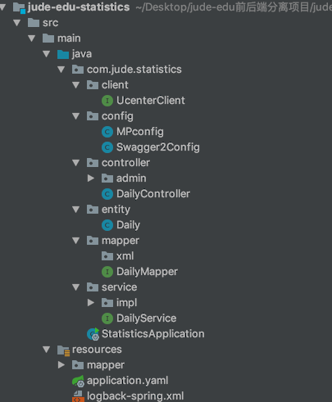Click the blue java source folder icon
The width and height of the screenshot is (332, 402).
click(x=63, y=54)
